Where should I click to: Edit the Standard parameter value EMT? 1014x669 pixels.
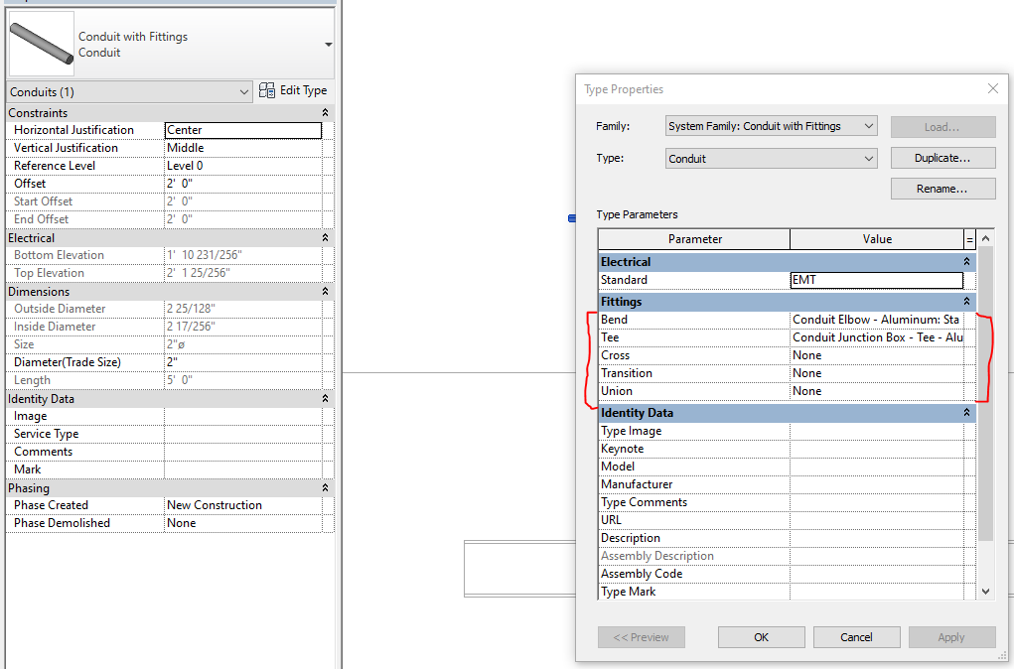[876, 281]
